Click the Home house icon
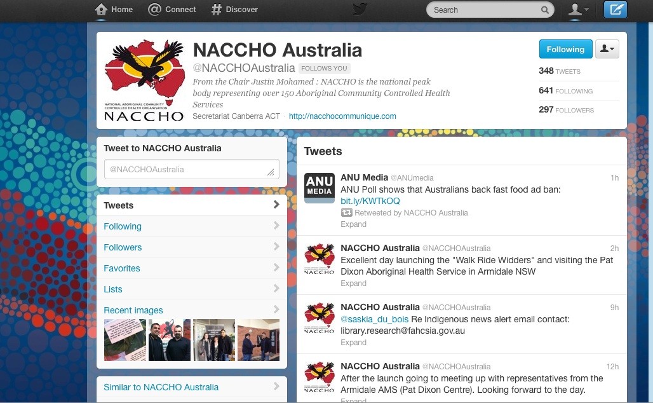653x403 pixels. coord(101,10)
